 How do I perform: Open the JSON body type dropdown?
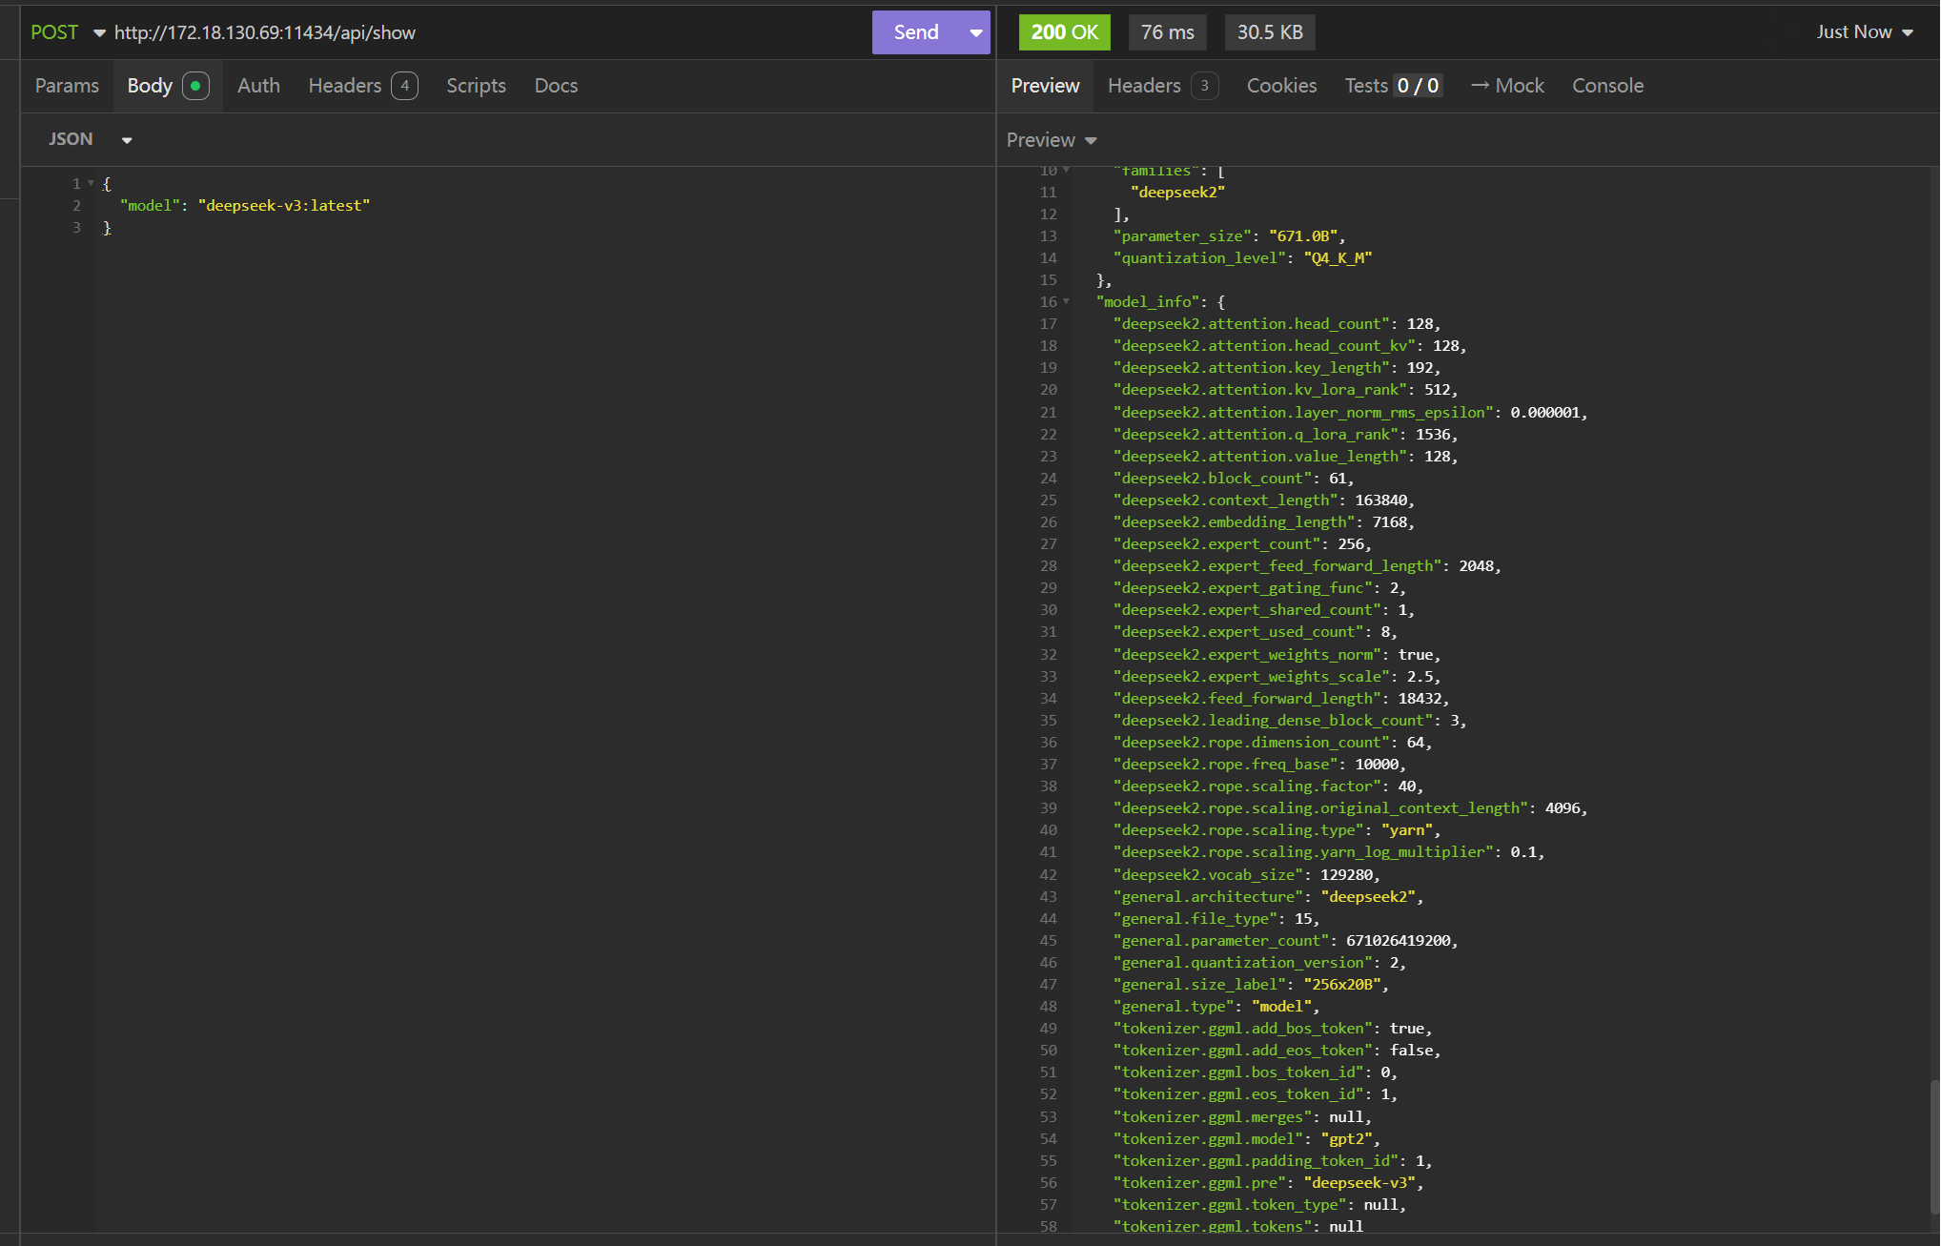(x=90, y=139)
